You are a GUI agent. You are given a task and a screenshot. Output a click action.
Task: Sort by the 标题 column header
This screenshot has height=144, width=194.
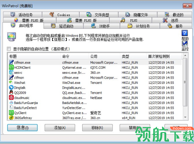34,56
